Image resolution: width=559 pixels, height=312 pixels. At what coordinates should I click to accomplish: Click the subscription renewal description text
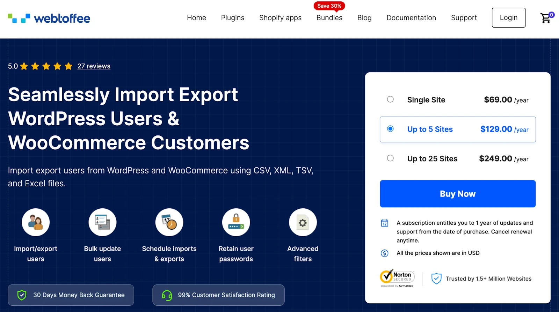tap(465, 231)
